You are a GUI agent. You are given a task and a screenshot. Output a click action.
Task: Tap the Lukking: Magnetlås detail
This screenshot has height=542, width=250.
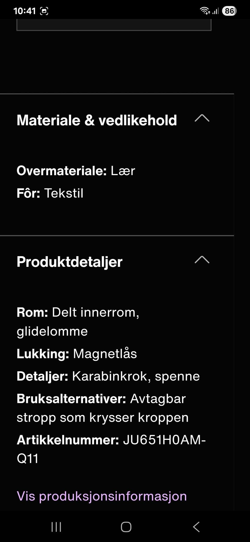point(77,354)
